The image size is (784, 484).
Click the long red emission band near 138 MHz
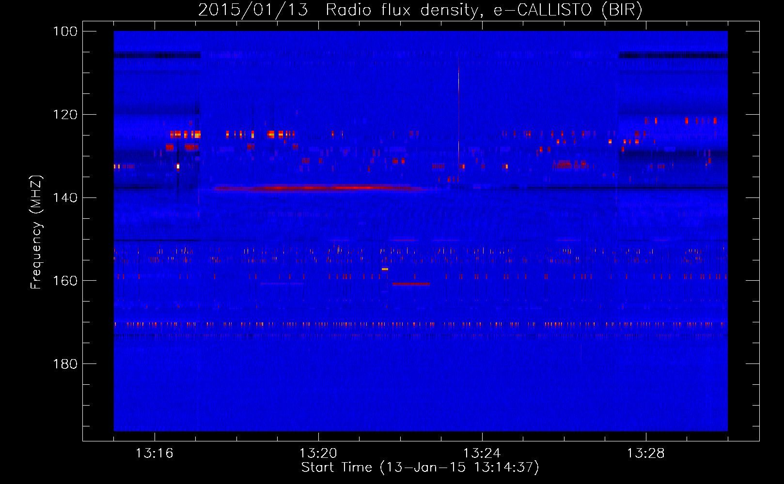[320, 188]
